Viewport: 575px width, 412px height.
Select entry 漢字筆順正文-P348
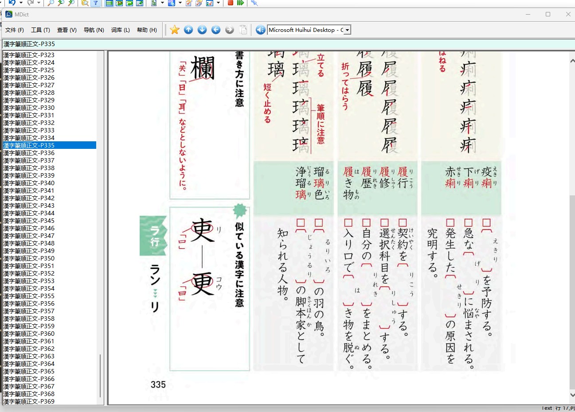50,243
